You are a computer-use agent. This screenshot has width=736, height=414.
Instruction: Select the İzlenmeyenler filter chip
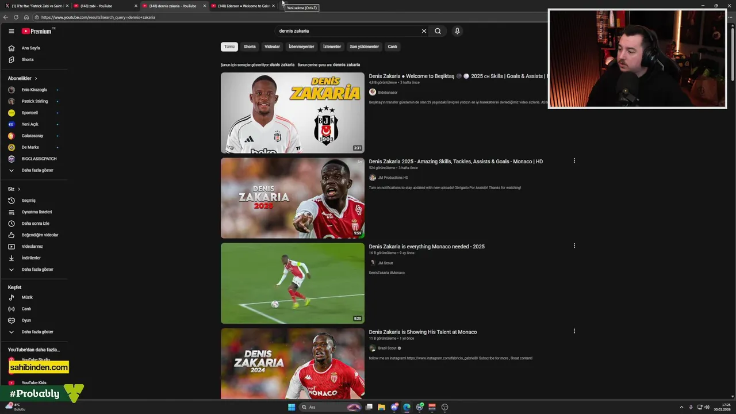(301, 47)
